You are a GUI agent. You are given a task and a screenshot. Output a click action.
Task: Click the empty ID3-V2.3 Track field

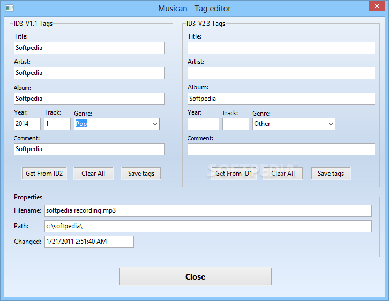tap(236, 124)
